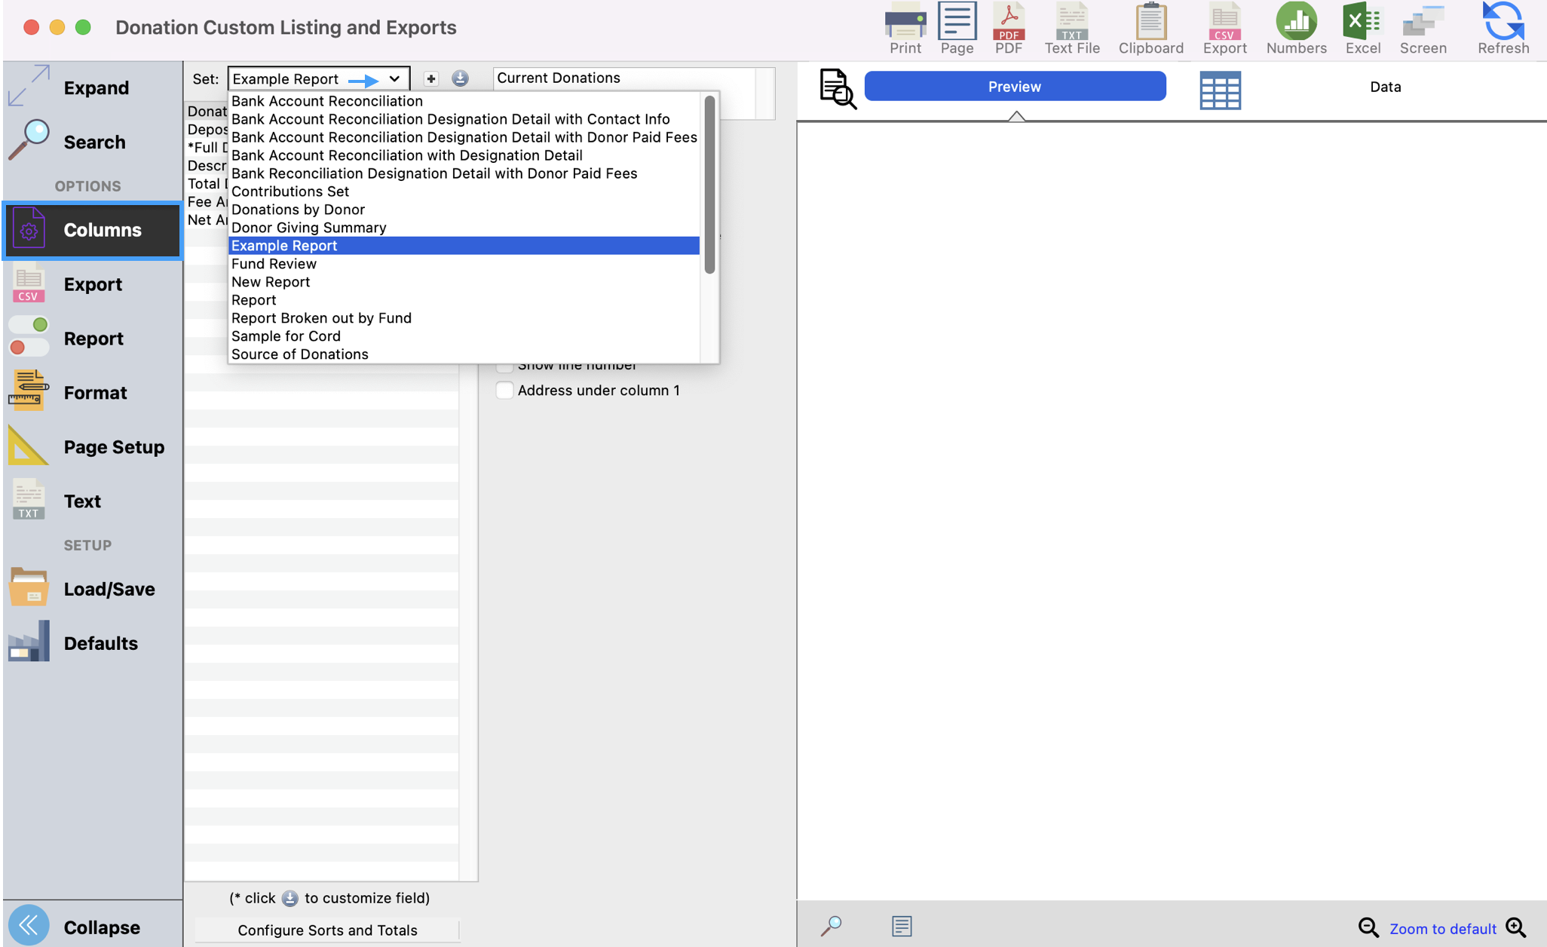Click the zoom-in magnifier icon
This screenshot has width=1547, height=947.
coord(1516,927)
